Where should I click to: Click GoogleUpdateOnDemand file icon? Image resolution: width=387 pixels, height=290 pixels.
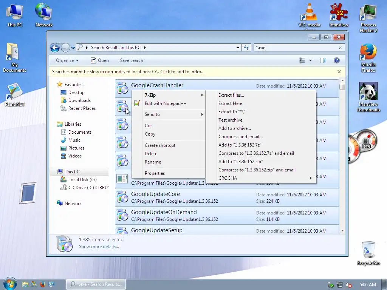(x=122, y=215)
